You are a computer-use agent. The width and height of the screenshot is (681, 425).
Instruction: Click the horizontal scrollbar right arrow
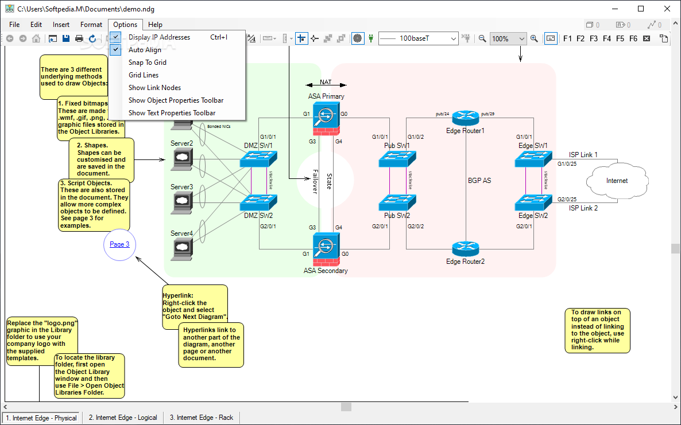(675, 407)
